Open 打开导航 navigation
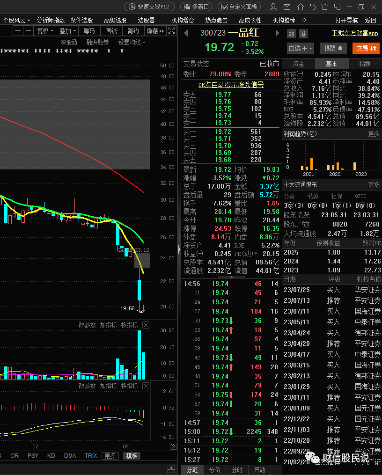The image size is (382, 475). click(x=346, y=20)
